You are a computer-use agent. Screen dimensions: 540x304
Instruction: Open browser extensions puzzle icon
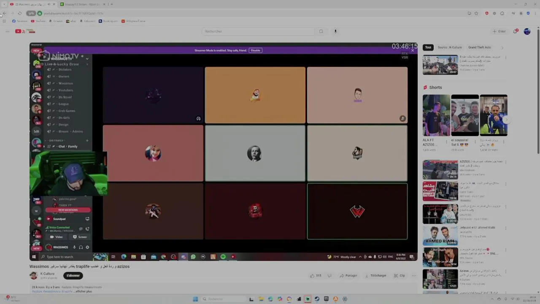click(502, 14)
